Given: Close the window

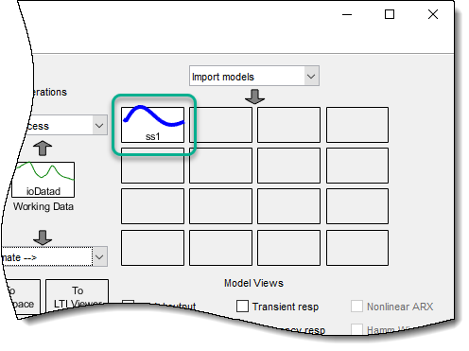Looking at the screenshot, I should tap(433, 14).
